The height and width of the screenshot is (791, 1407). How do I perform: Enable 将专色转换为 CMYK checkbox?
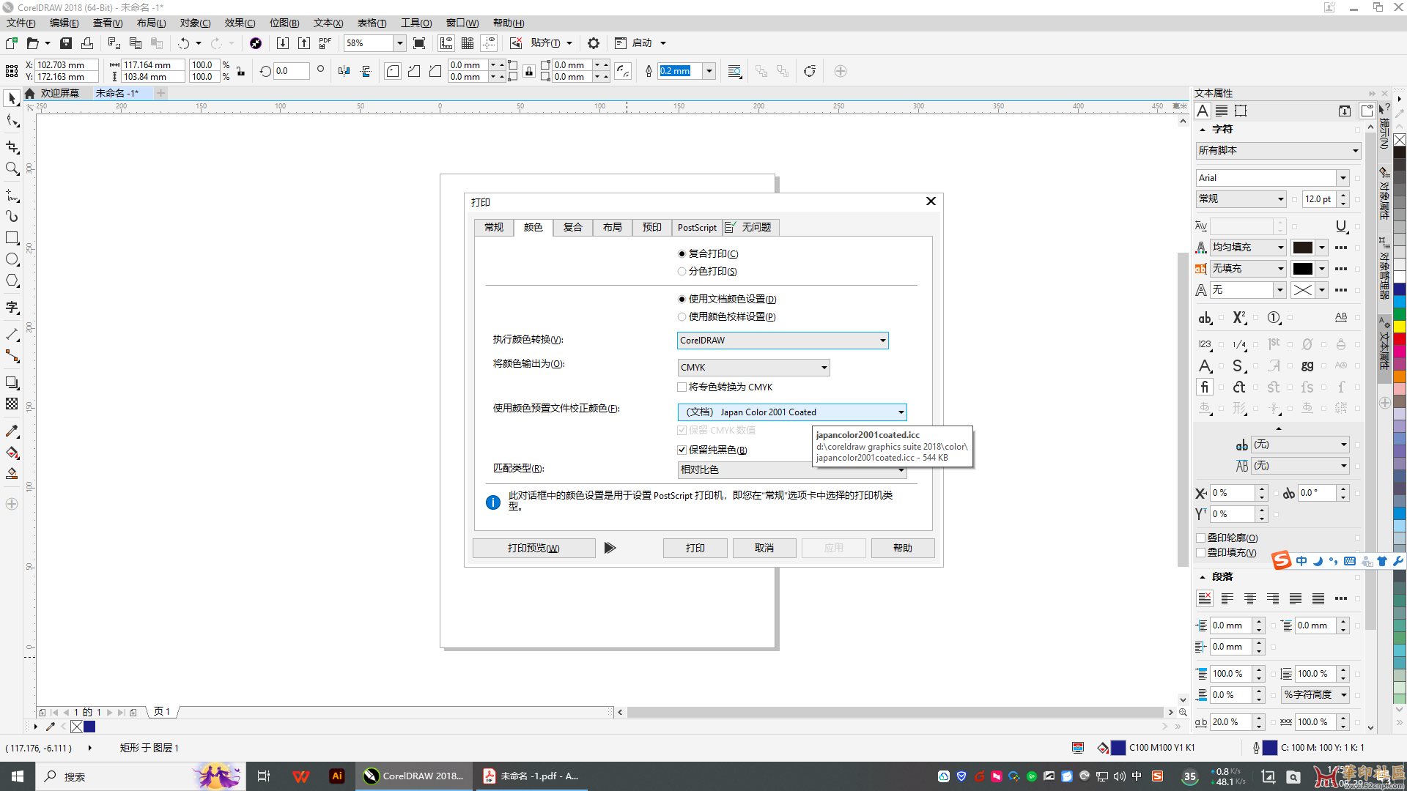click(682, 387)
